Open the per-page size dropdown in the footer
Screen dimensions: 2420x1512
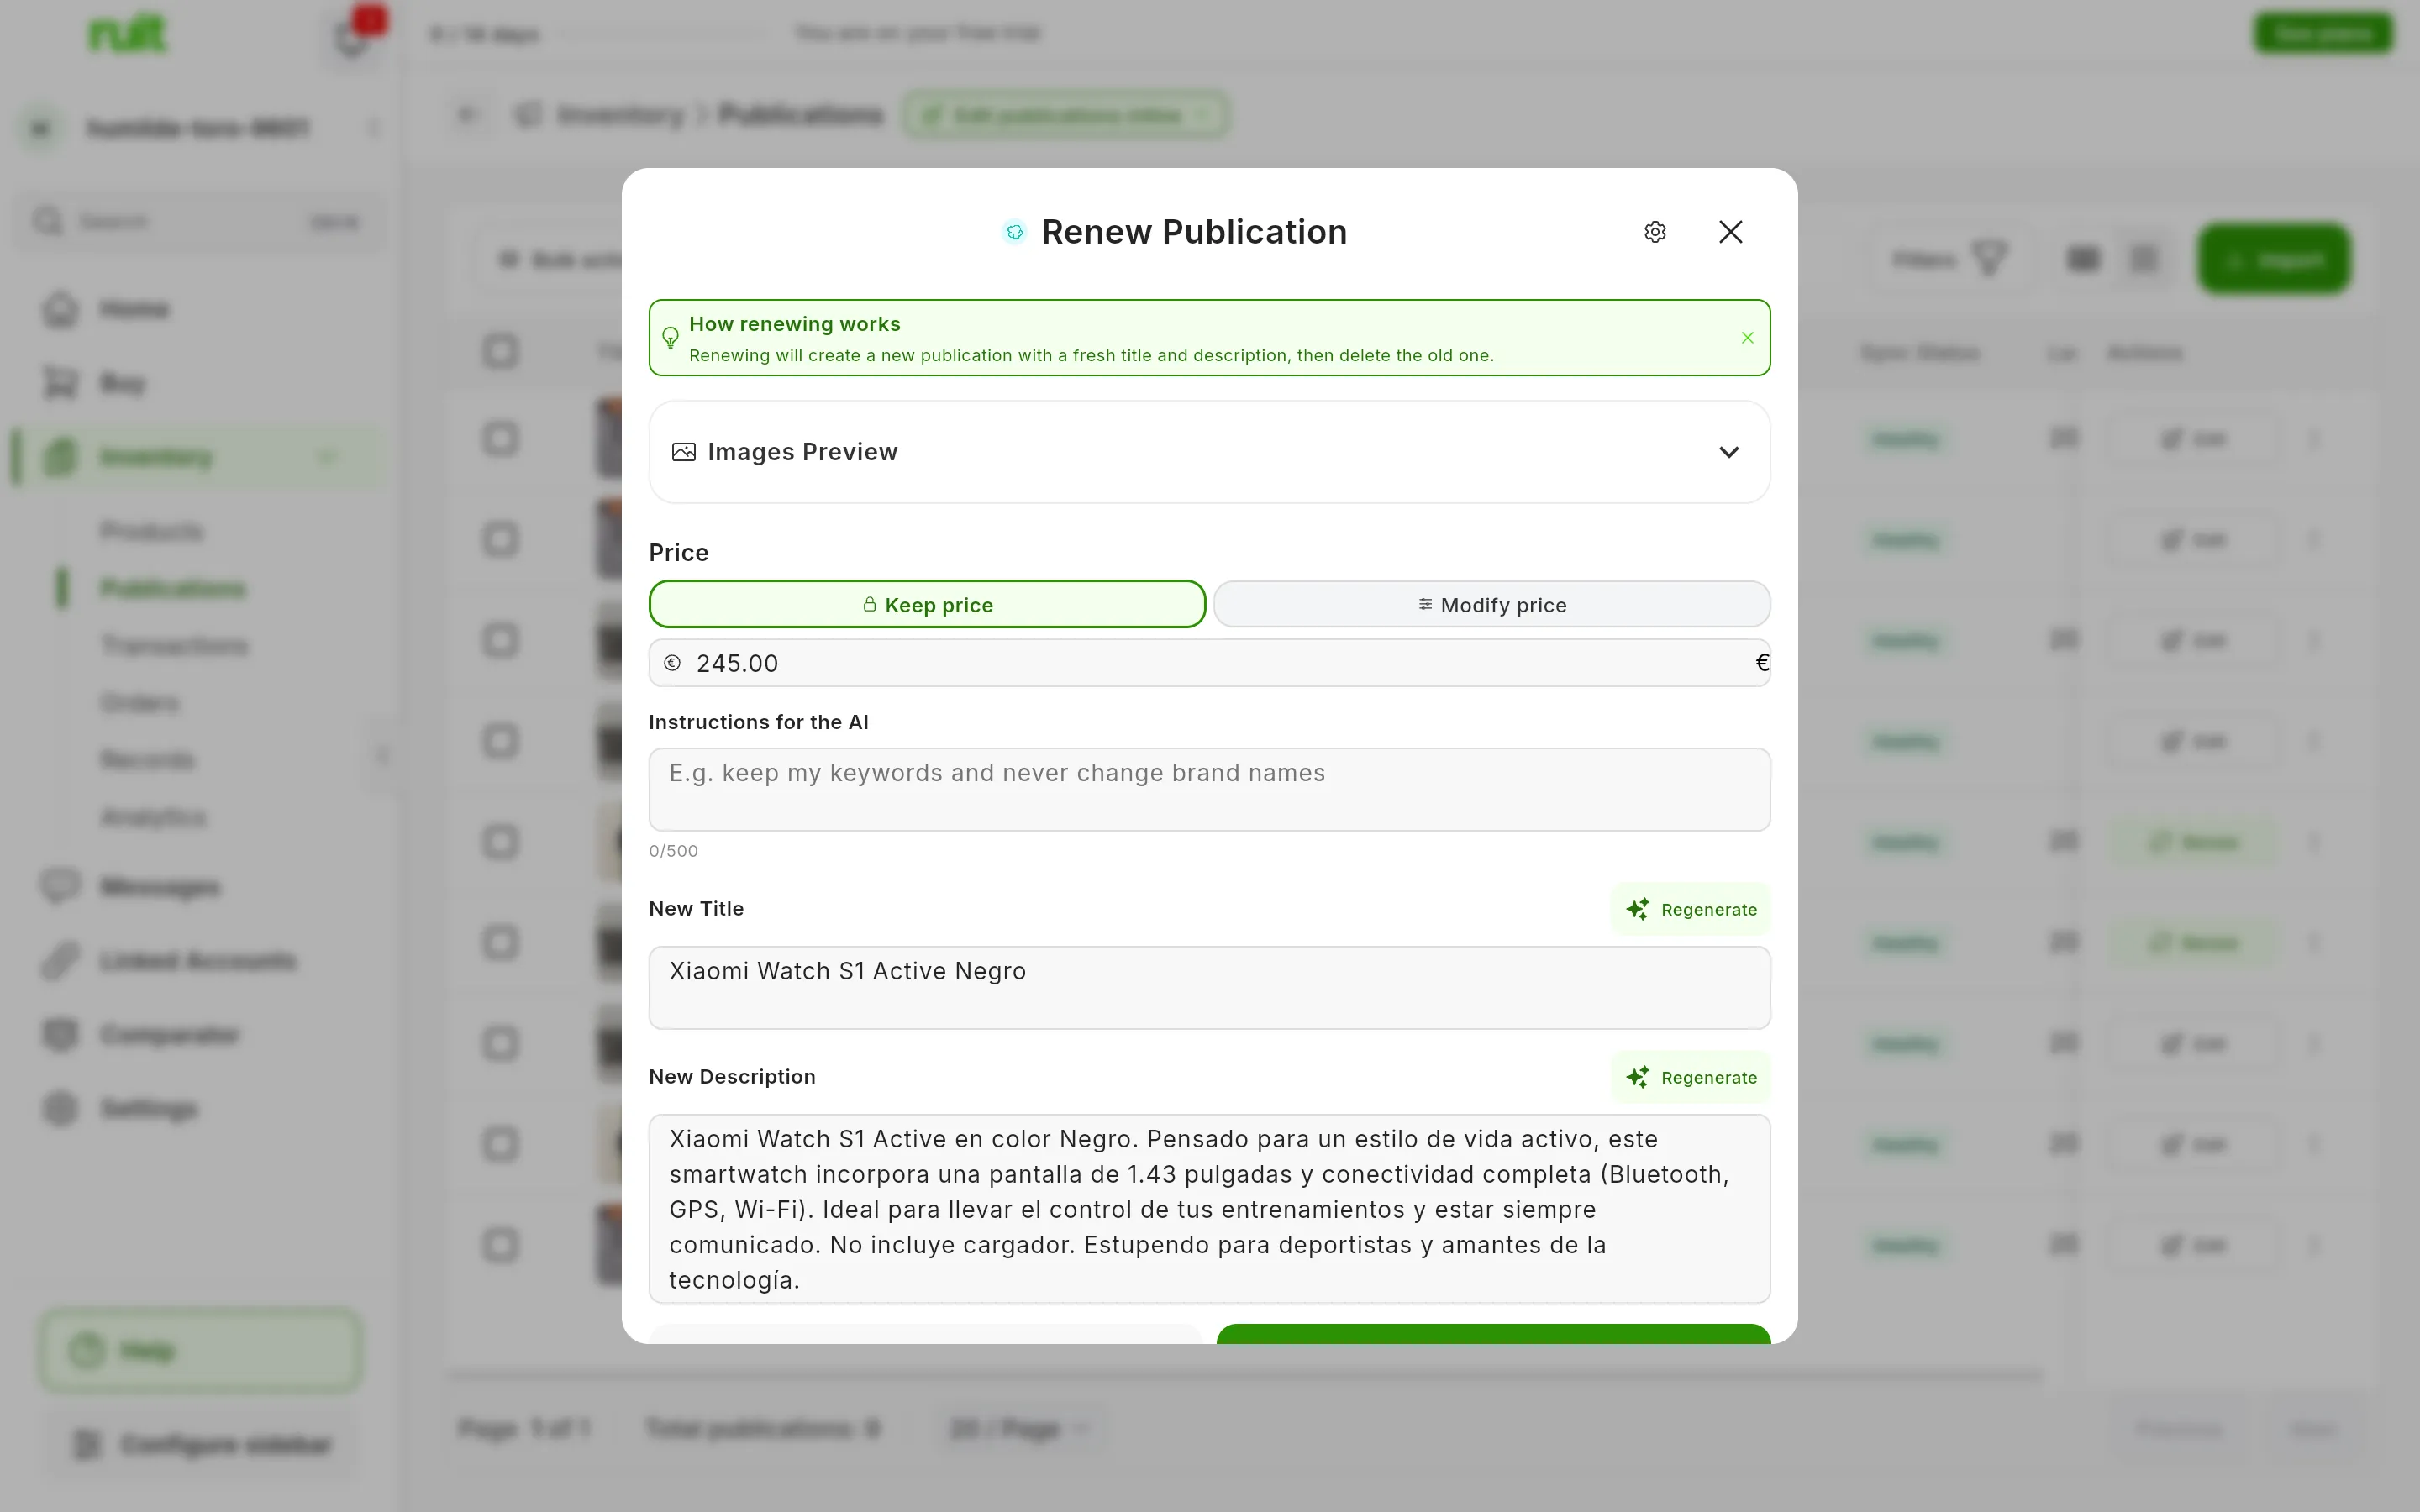click(x=1020, y=1428)
